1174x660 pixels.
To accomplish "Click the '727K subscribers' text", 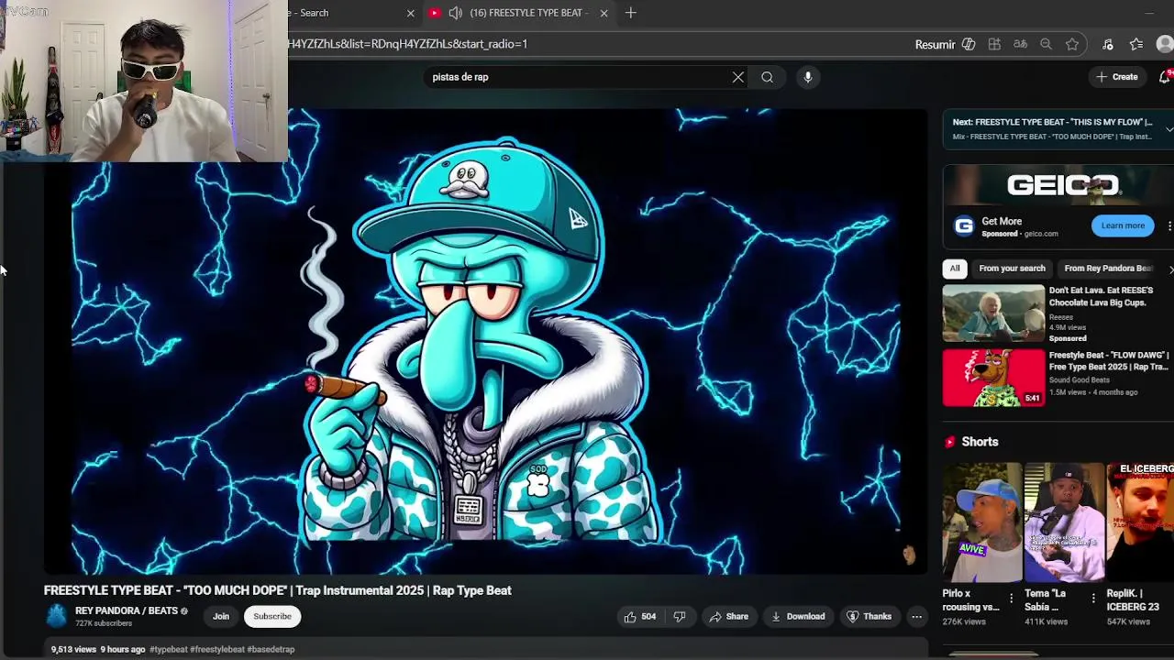I will tap(104, 624).
